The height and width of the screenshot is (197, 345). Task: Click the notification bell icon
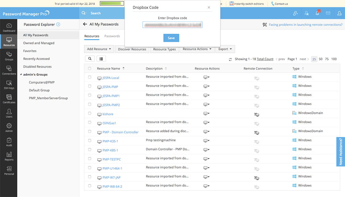(x=317, y=13)
